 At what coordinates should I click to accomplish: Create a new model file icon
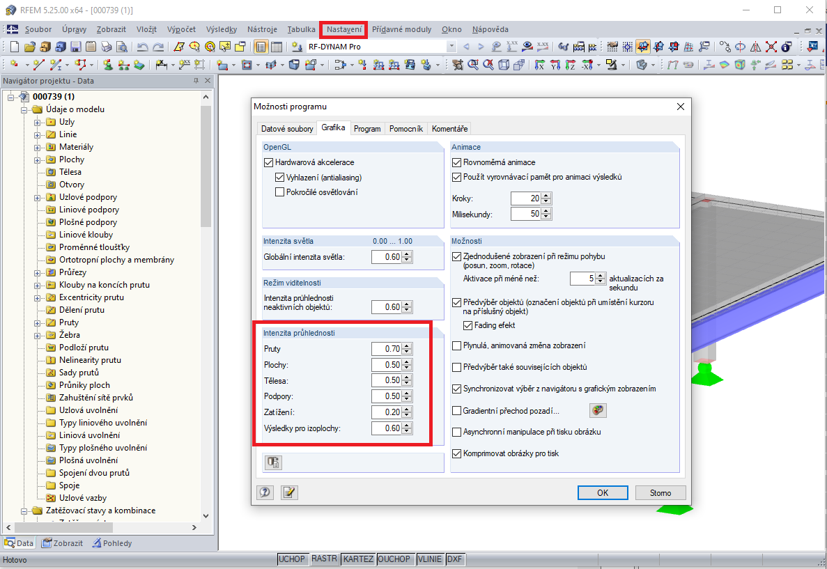pyautogui.click(x=14, y=47)
